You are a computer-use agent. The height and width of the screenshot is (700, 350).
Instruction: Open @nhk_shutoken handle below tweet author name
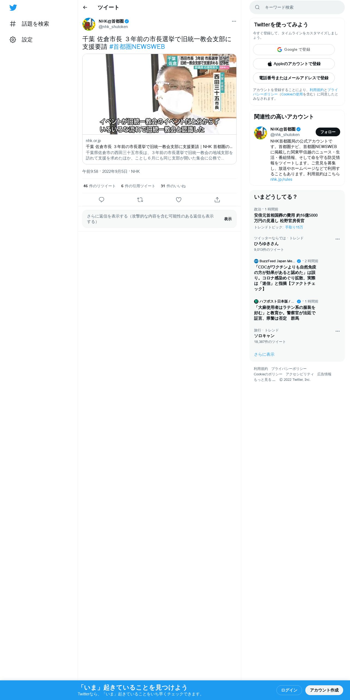[x=113, y=27]
